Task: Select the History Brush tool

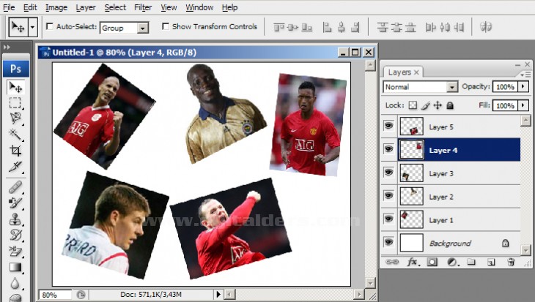Action: [15, 235]
